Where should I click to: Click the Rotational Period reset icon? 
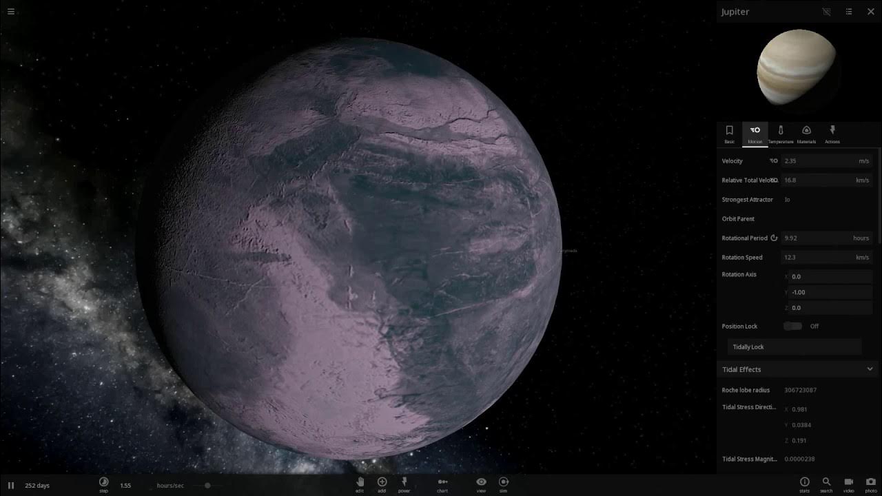(774, 238)
